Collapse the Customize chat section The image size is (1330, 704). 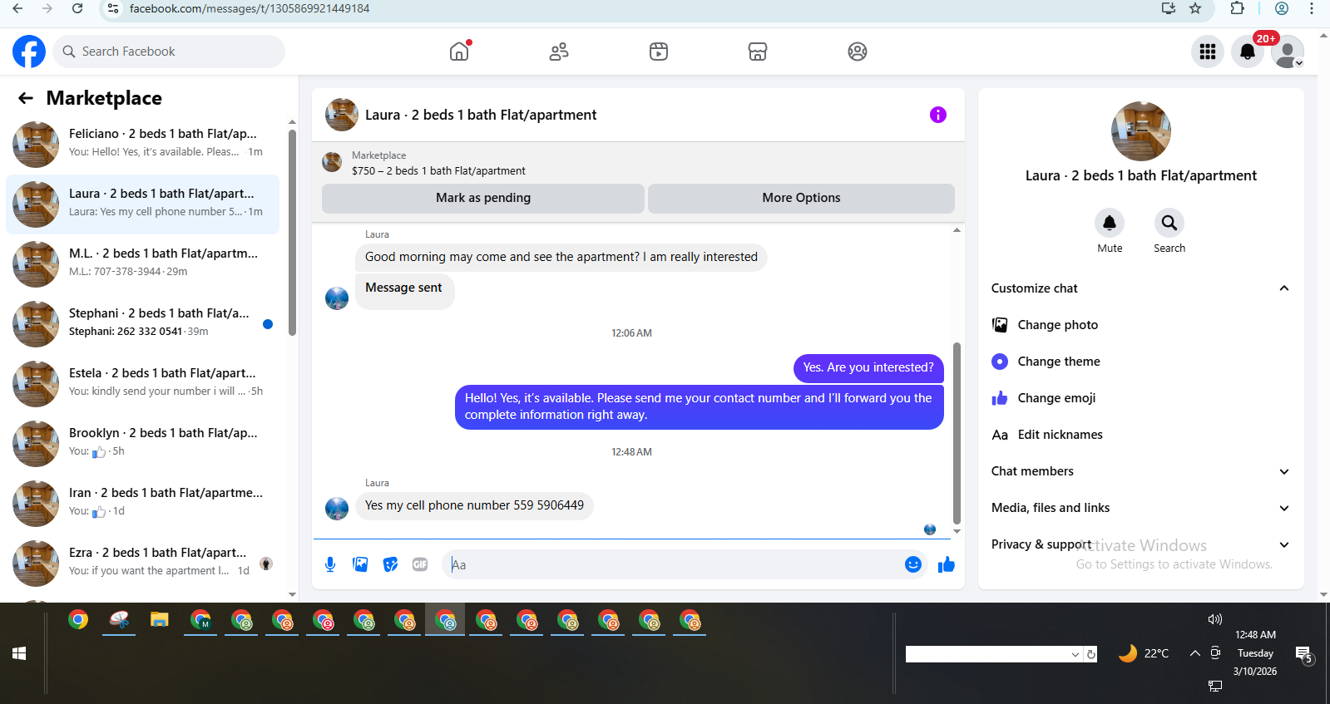click(1140, 288)
